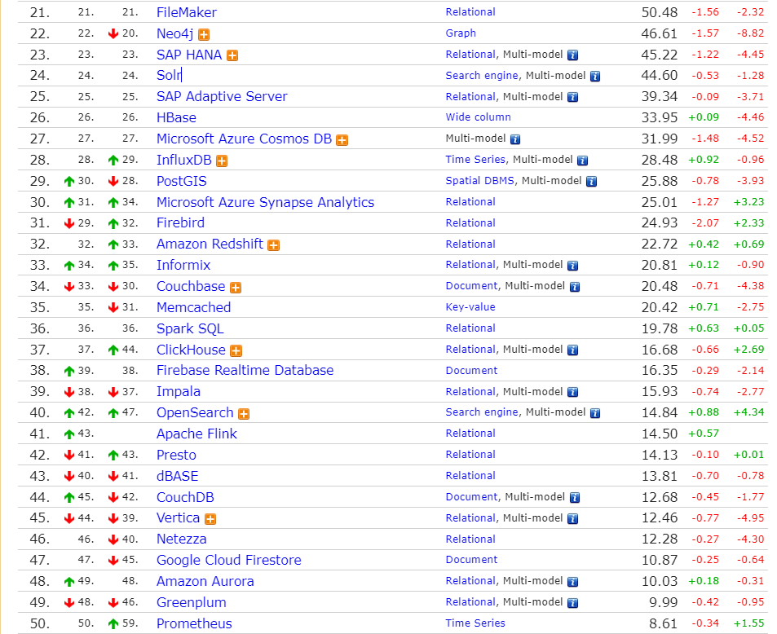Click the info icon in the Vertica row
This screenshot has width=777, height=634.
click(x=572, y=518)
